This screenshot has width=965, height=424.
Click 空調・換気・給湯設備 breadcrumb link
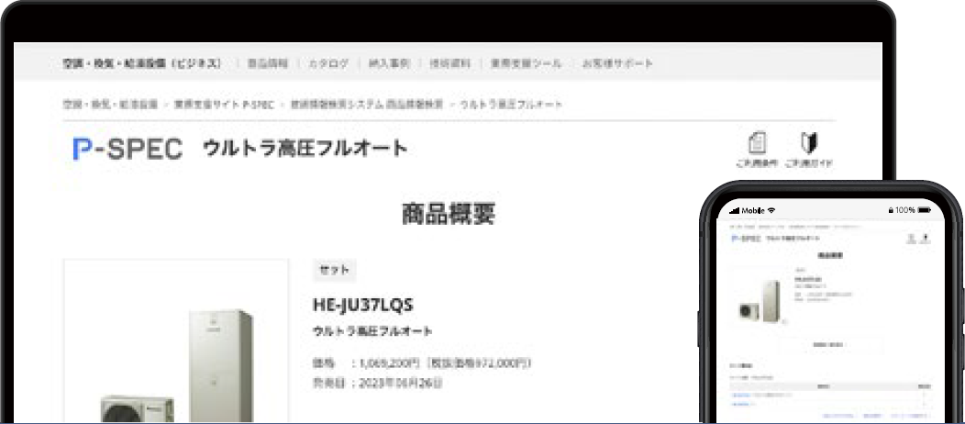click(x=110, y=105)
